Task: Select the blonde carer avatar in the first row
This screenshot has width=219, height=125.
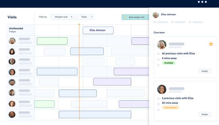Action: 12,41
